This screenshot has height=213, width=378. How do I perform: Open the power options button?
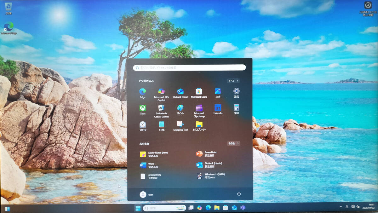239,194
